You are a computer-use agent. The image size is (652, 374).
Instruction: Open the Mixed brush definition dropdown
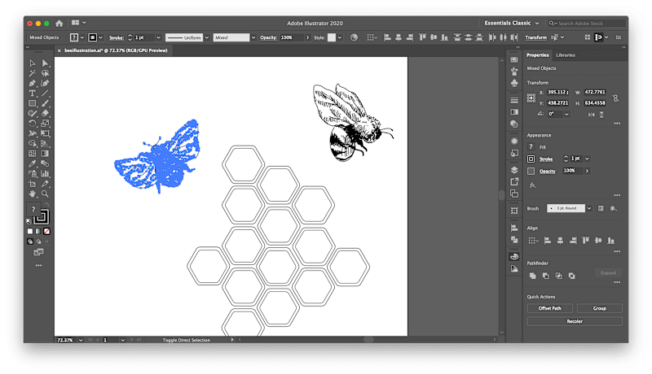[253, 37]
